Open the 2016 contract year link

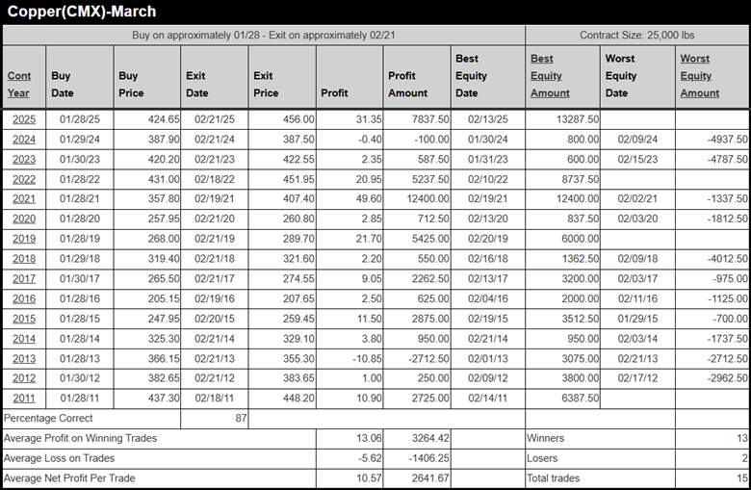(24, 298)
